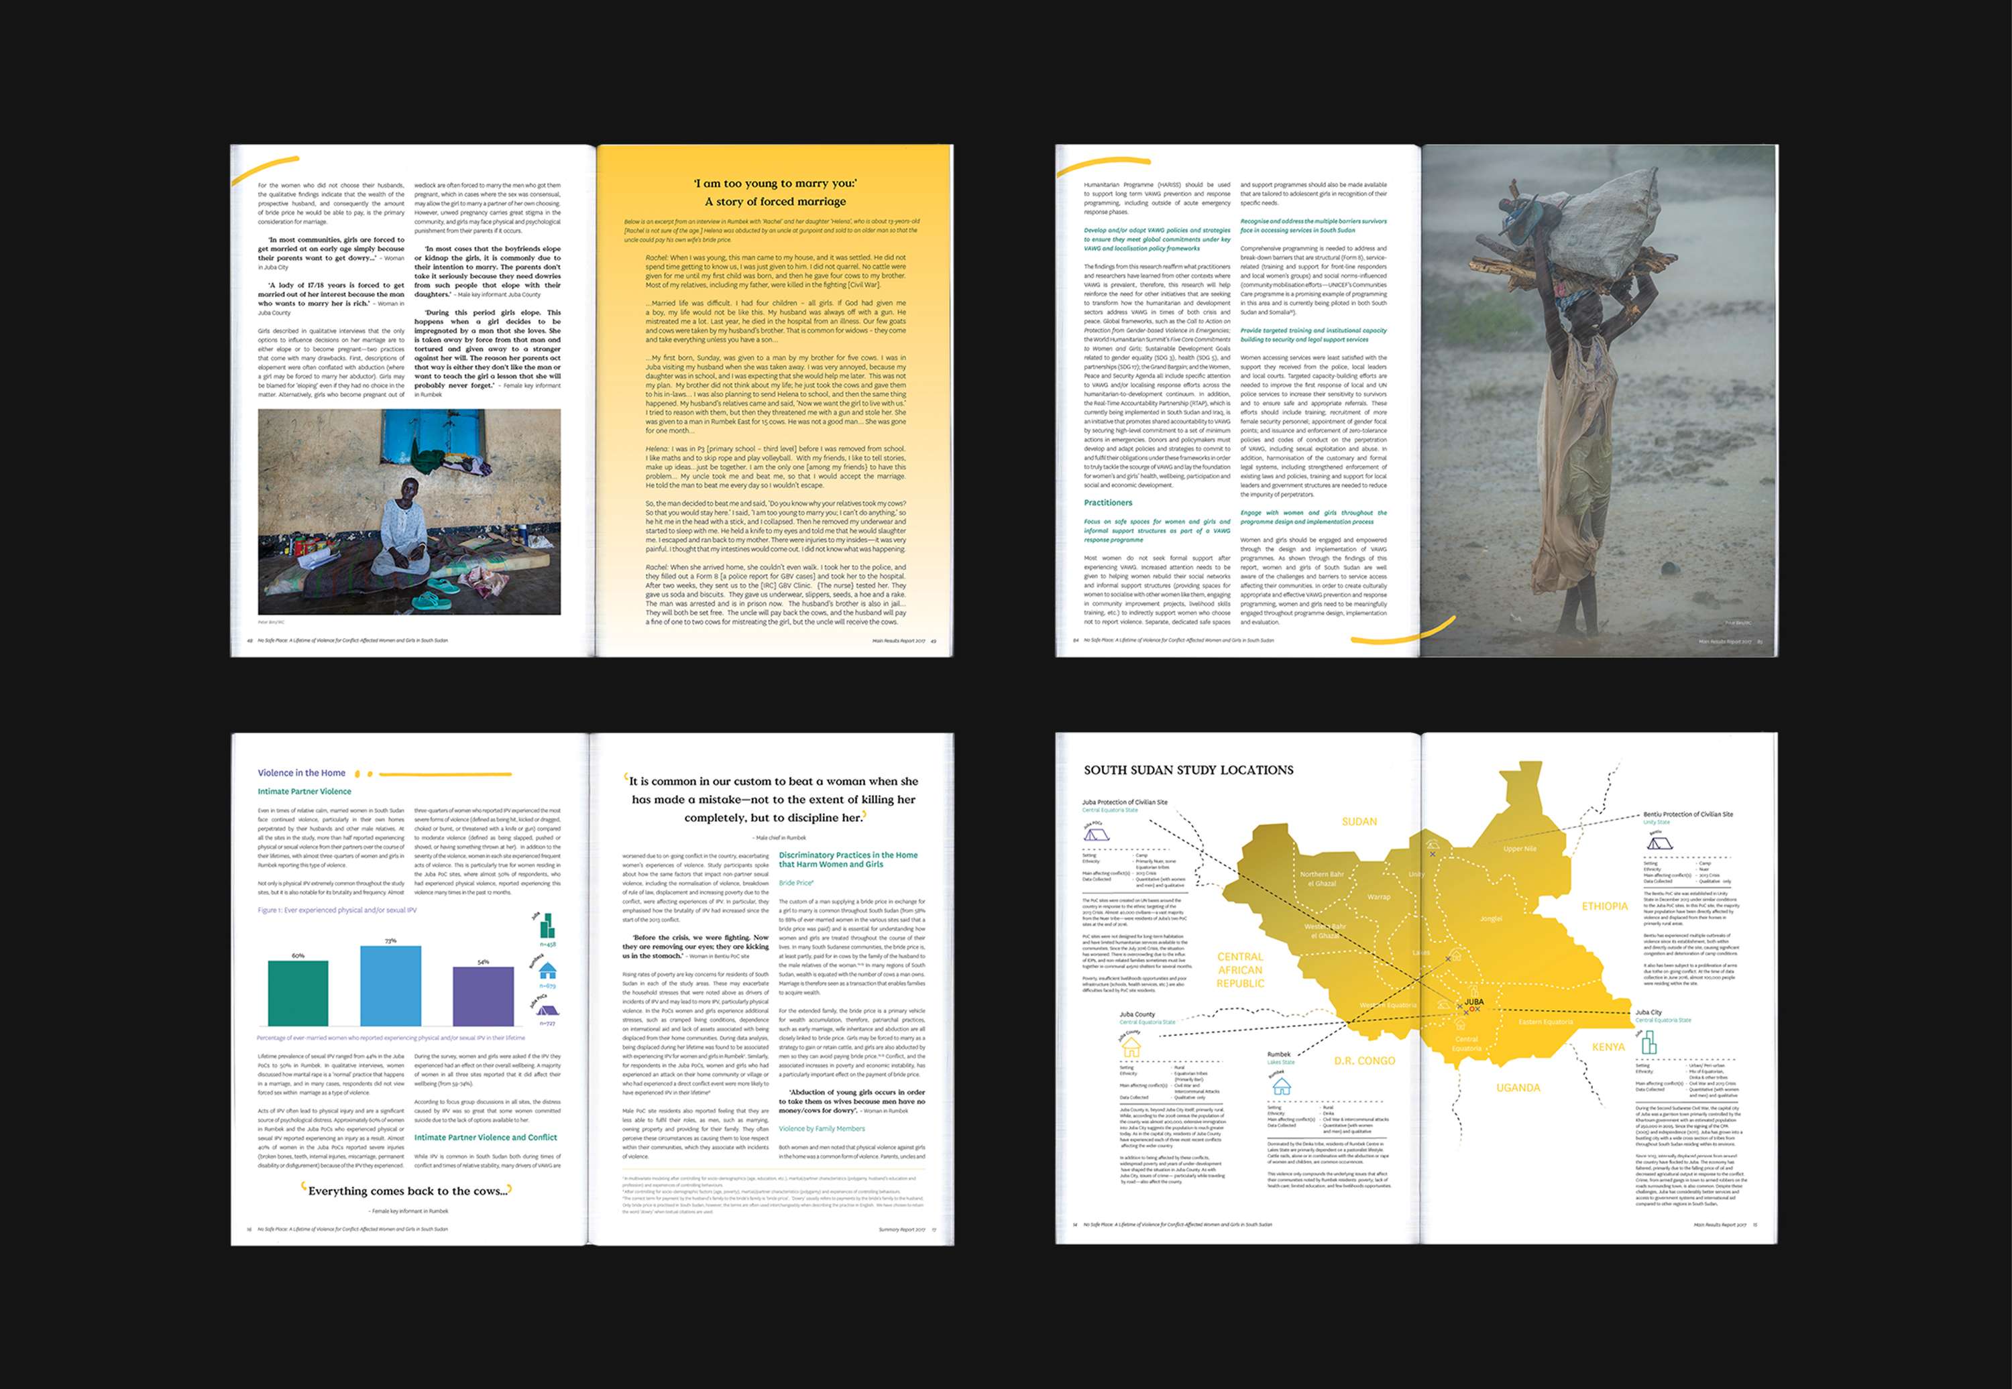Click the 'Violence in the Home' heading
Viewport: 2012px width, 1389px height.
[301, 773]
